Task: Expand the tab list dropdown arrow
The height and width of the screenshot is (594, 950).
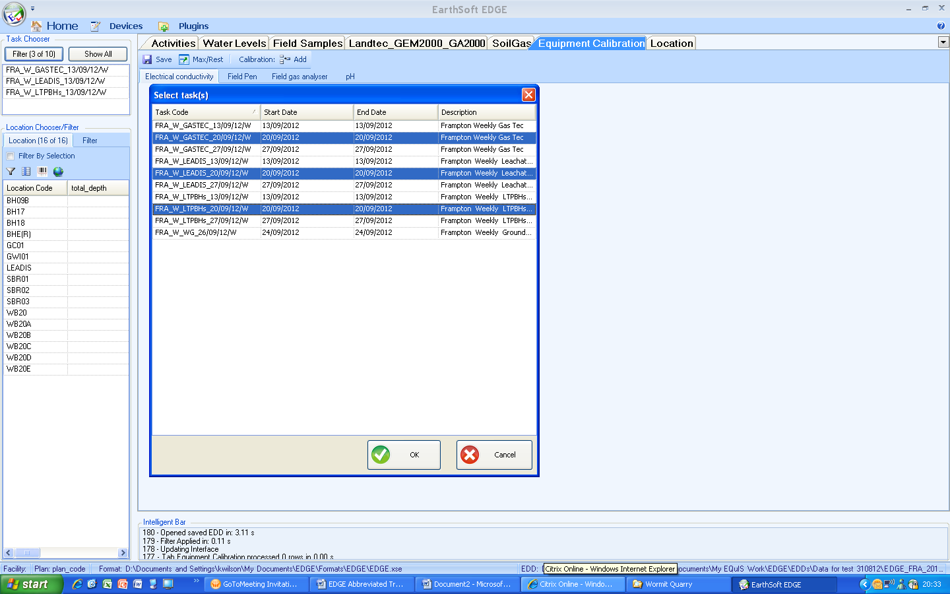Action: (x=943, y=42)
